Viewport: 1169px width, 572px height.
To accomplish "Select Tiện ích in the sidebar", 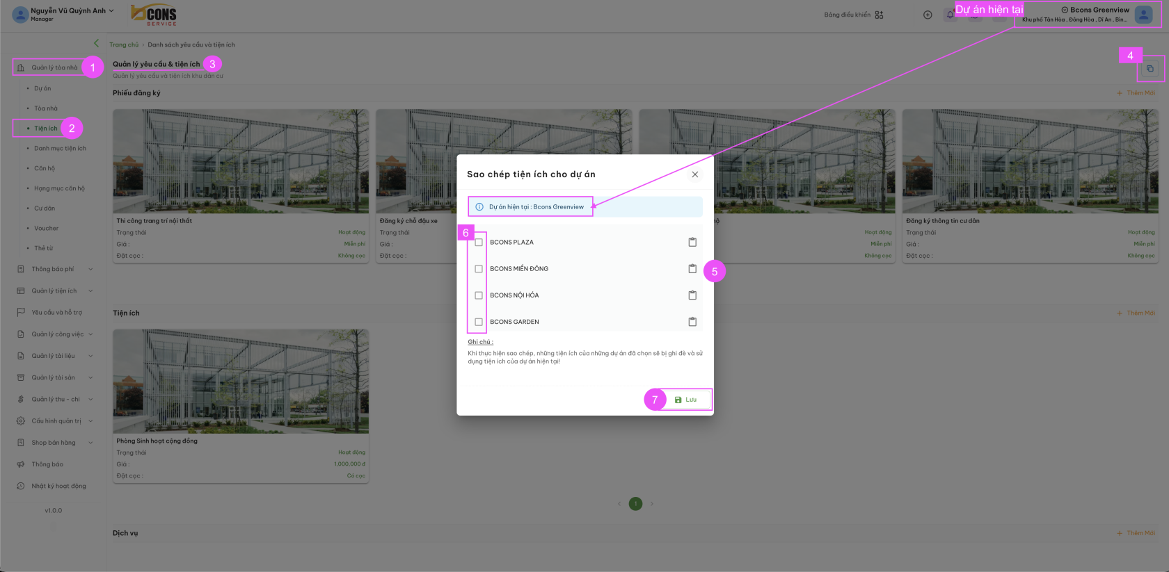I will (46, 129).
